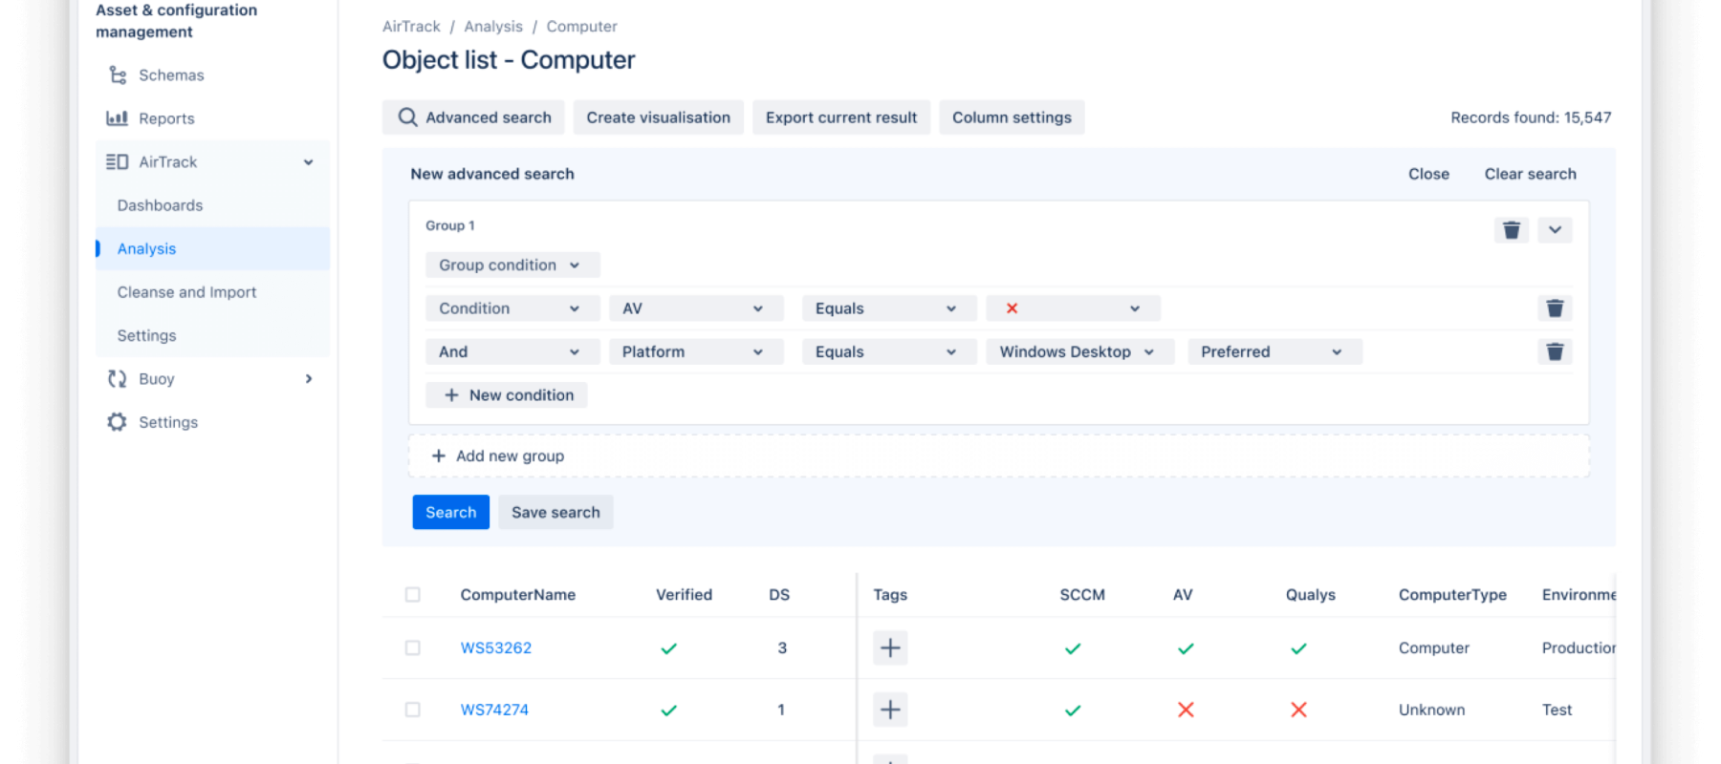The width and height of the screenshot is (1721, 764).
Task: Open computer WS74274
Action: point(494,710)
